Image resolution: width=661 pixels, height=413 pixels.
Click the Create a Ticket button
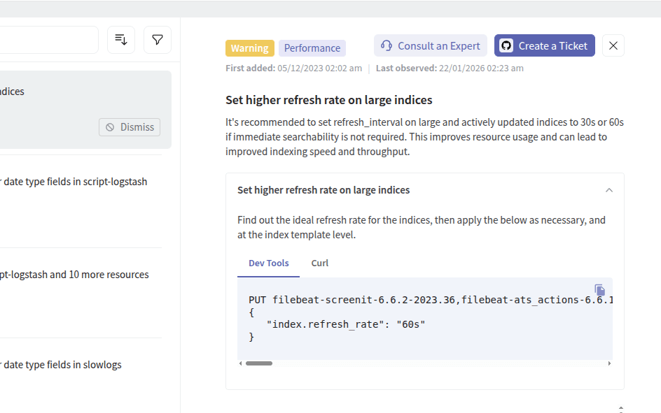pyautogui.click(x=544, y=45)
